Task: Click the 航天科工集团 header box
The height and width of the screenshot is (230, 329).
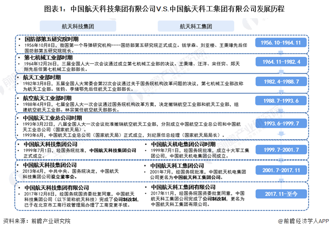Action: (196, 26)
